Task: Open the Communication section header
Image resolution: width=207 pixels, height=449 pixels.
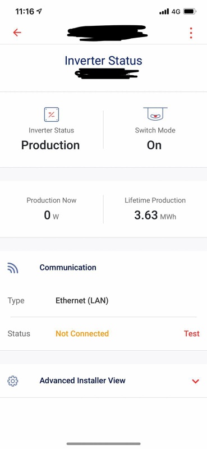Action: click(x=103, y=268)
